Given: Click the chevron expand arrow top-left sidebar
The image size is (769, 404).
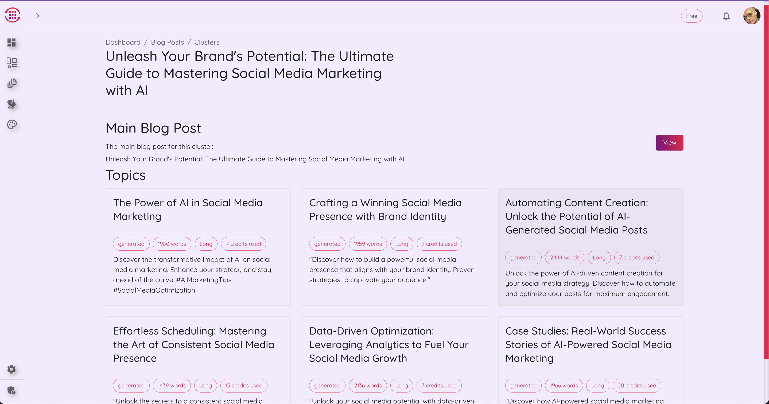Looking at the screenshot, I should click(x=38, y=16).
